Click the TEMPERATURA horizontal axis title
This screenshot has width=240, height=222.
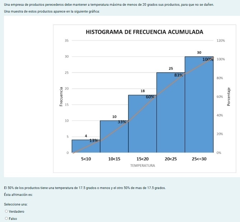[142, 166]
